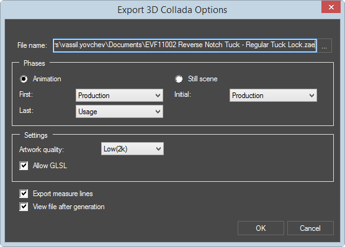345x247 pixels.
Task: Click the Still scene label text
Action: click(x=203, y=79)
